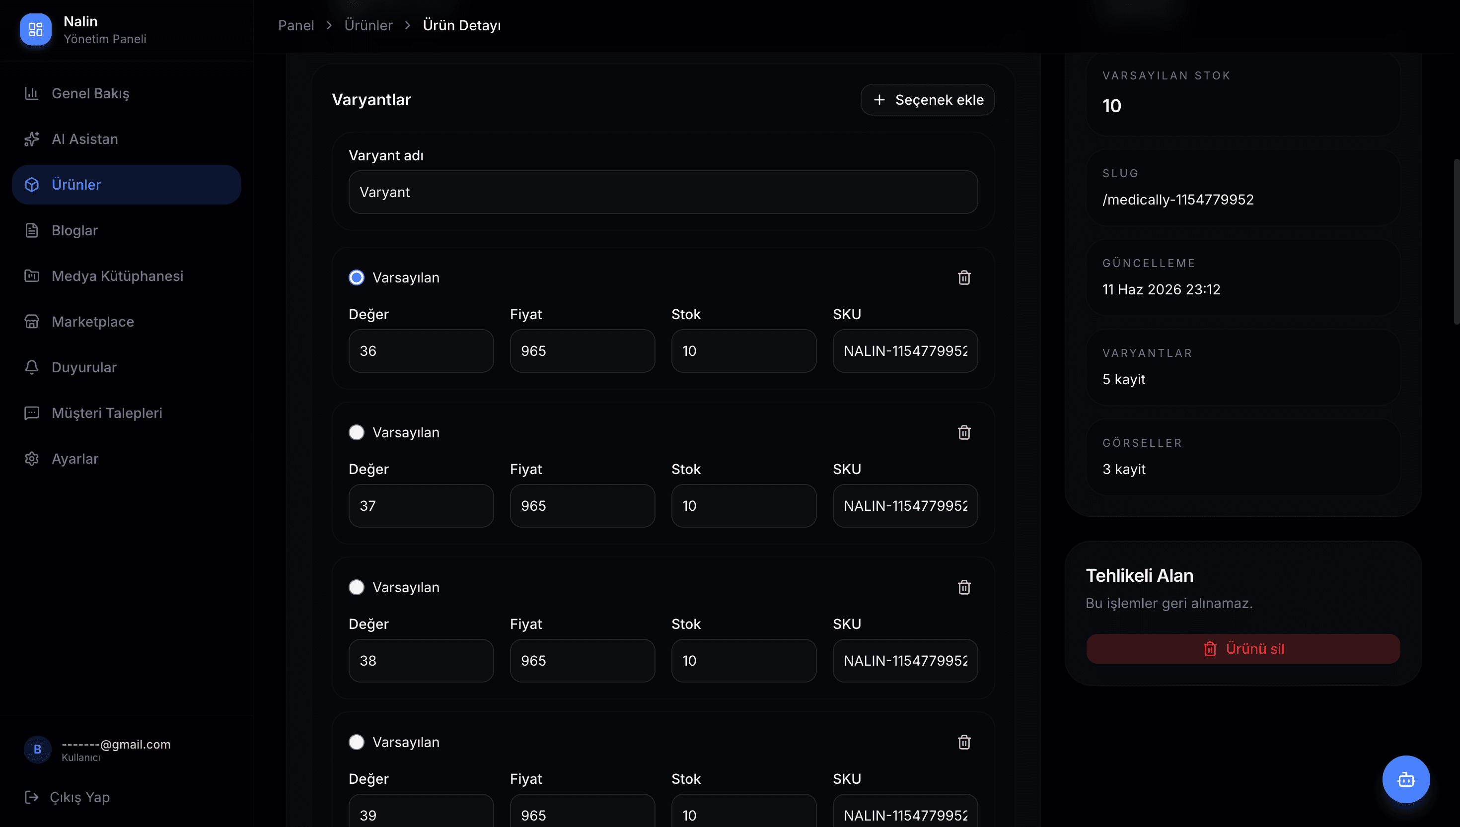Open Duyurular notifications page
The height and width of the screenshot is (827, 1460).
(x=126, y=367)
